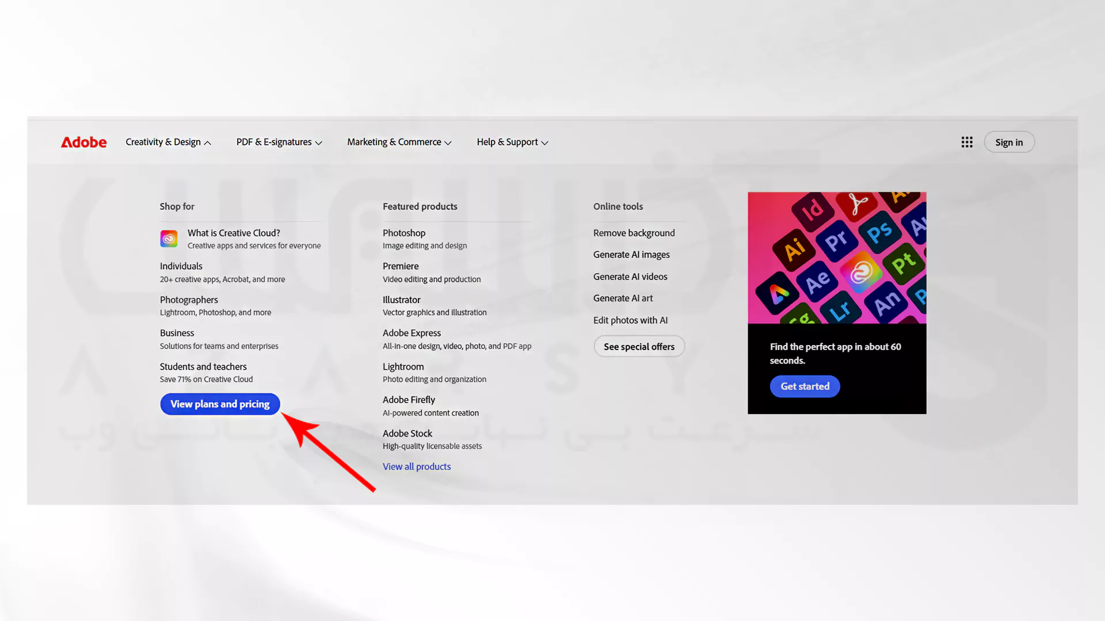Click the See special offers button
The height and width of the screenshot is (621, 1105).
pyautogui.click(x=639, y=347)
